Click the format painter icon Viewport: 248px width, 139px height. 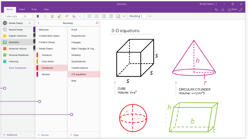point(66,16)
